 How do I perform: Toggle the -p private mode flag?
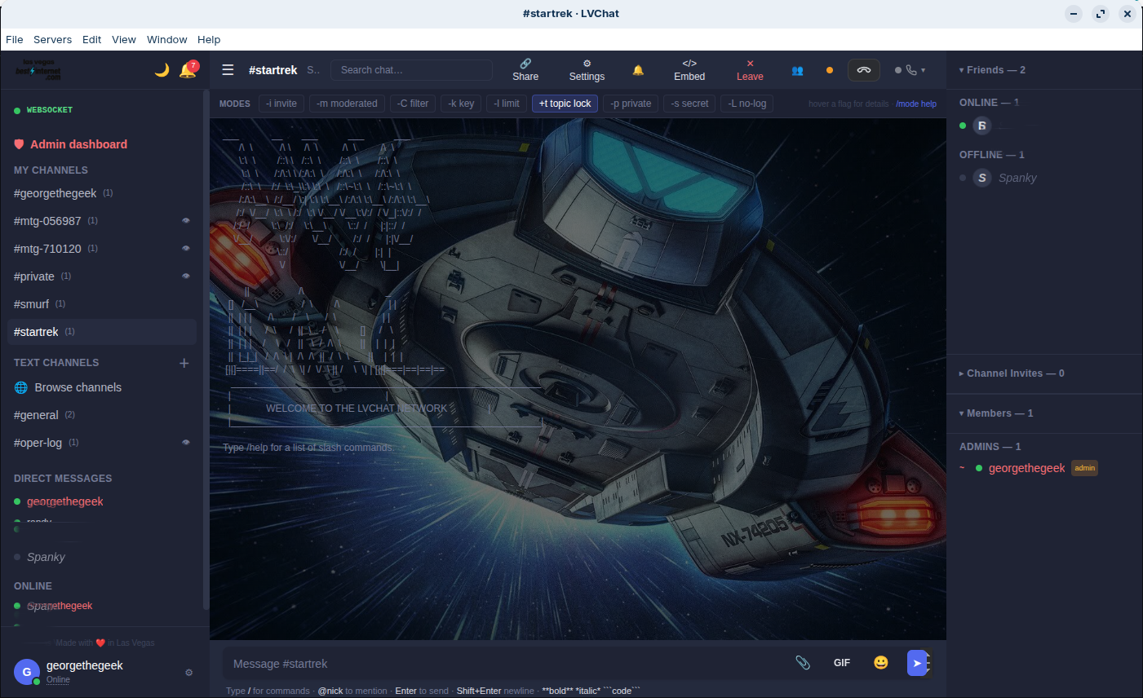(x=631, y=104)
